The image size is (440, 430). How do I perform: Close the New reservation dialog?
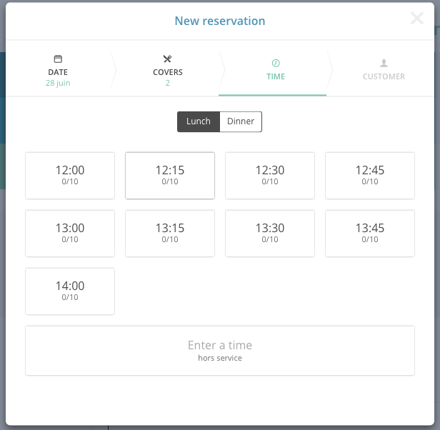tap(416, 19)
